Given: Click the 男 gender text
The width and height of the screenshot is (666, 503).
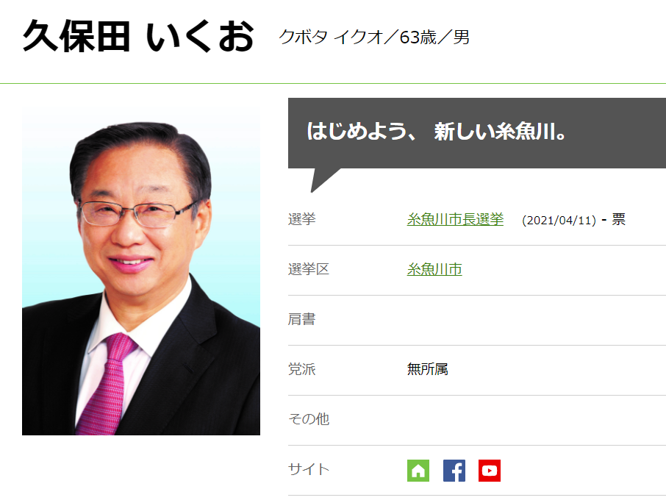Looking at the screenshot, I should point(461,38).
